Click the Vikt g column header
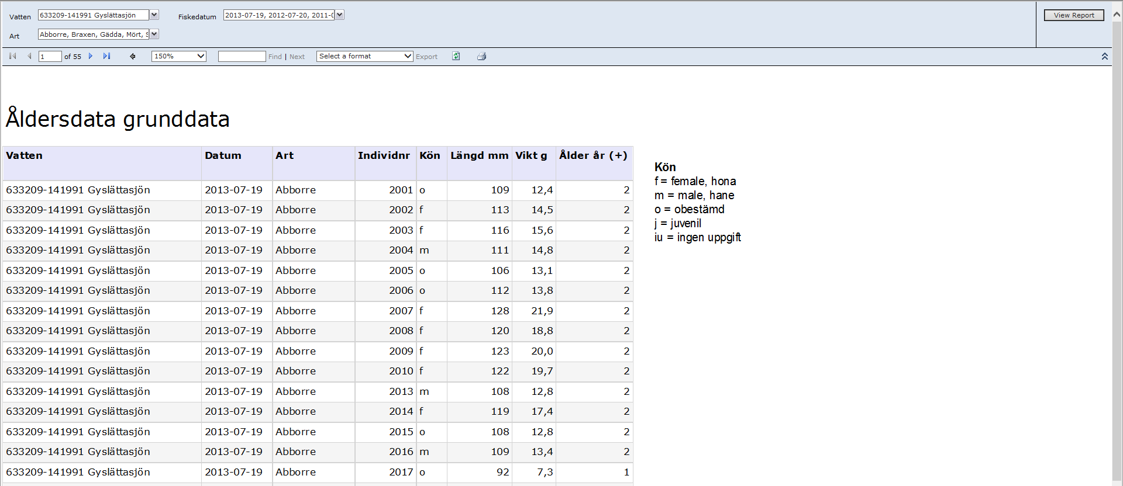This screenshot has width=1123, height=486. pyautogui.click(x=534, y=163)
